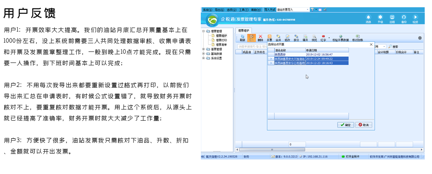The height and width of the screenshot is (174, 432).
Task: Click the 确定 confirm button
Action: coord(346,125)
